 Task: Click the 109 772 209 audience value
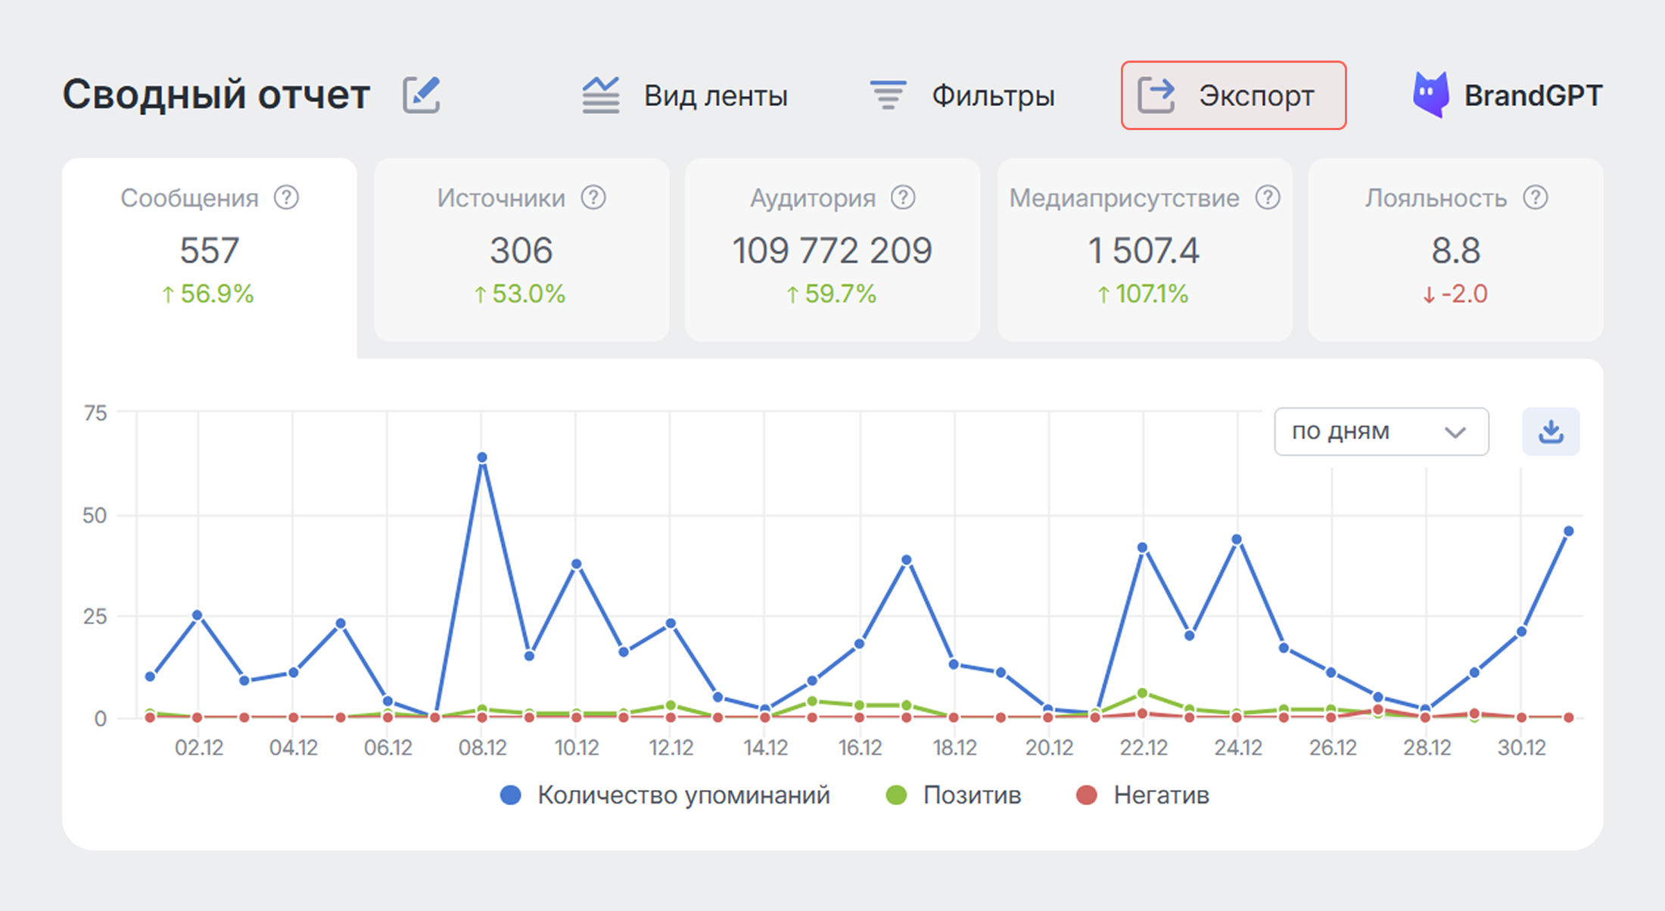click(x=832, y=250)
